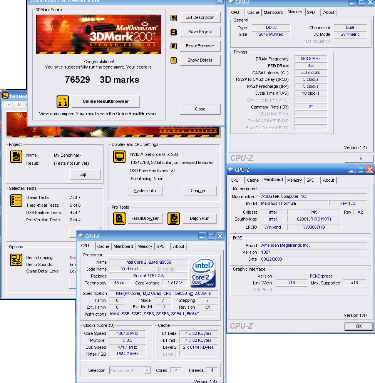
Task: Click the NVIDIA GeForce GTX 280 text
Action: coord(154,154)
